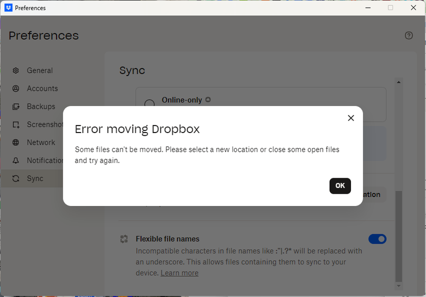
Task: Click the Online-only cloud status icon
Action: [208, 100]
